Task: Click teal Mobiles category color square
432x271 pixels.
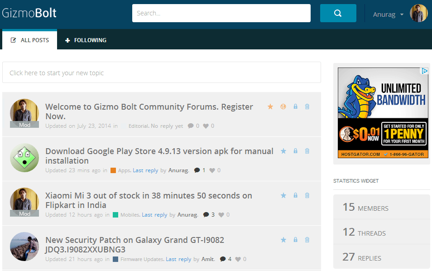Action: coord(115,215)
